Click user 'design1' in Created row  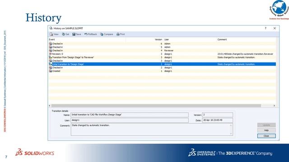pyautogui.click(x=168, y=71)
